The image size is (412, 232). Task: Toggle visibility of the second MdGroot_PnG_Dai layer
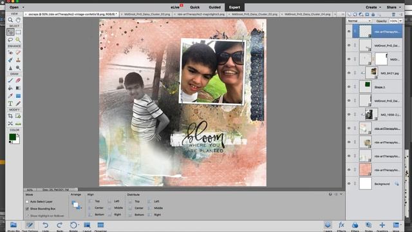tap(349, 101)
